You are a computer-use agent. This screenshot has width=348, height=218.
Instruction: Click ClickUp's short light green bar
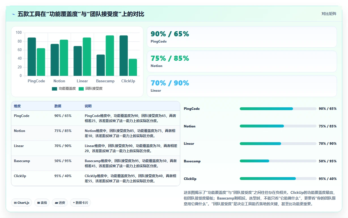133,67
